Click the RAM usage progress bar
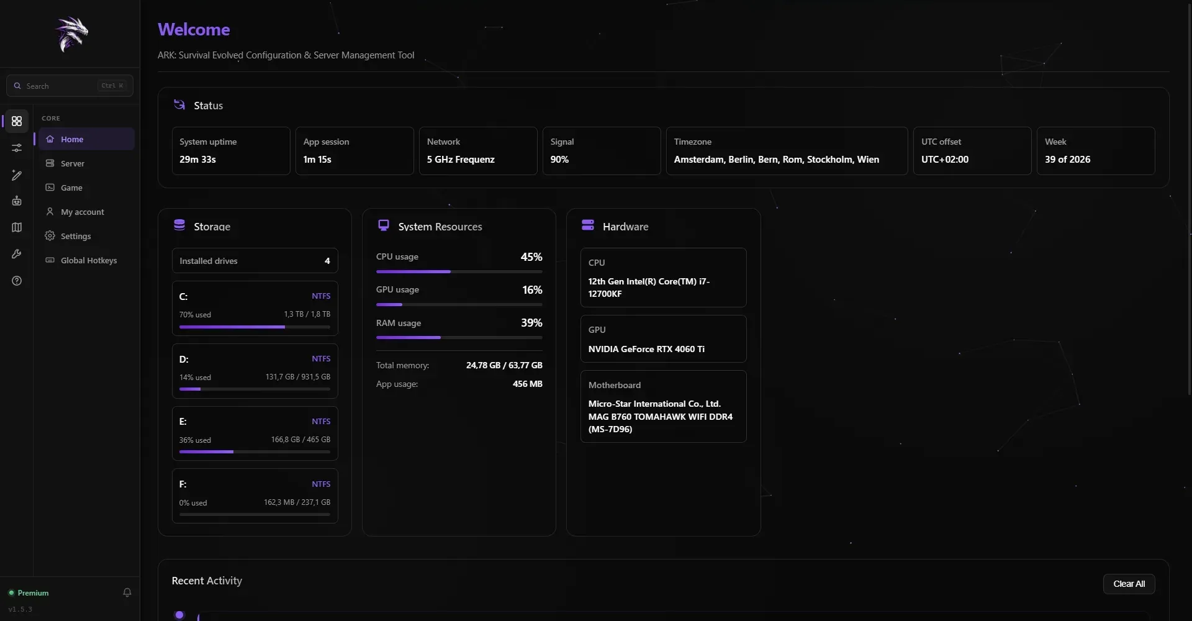This screenshot has height=621, width=1192. tap(459, 337)
